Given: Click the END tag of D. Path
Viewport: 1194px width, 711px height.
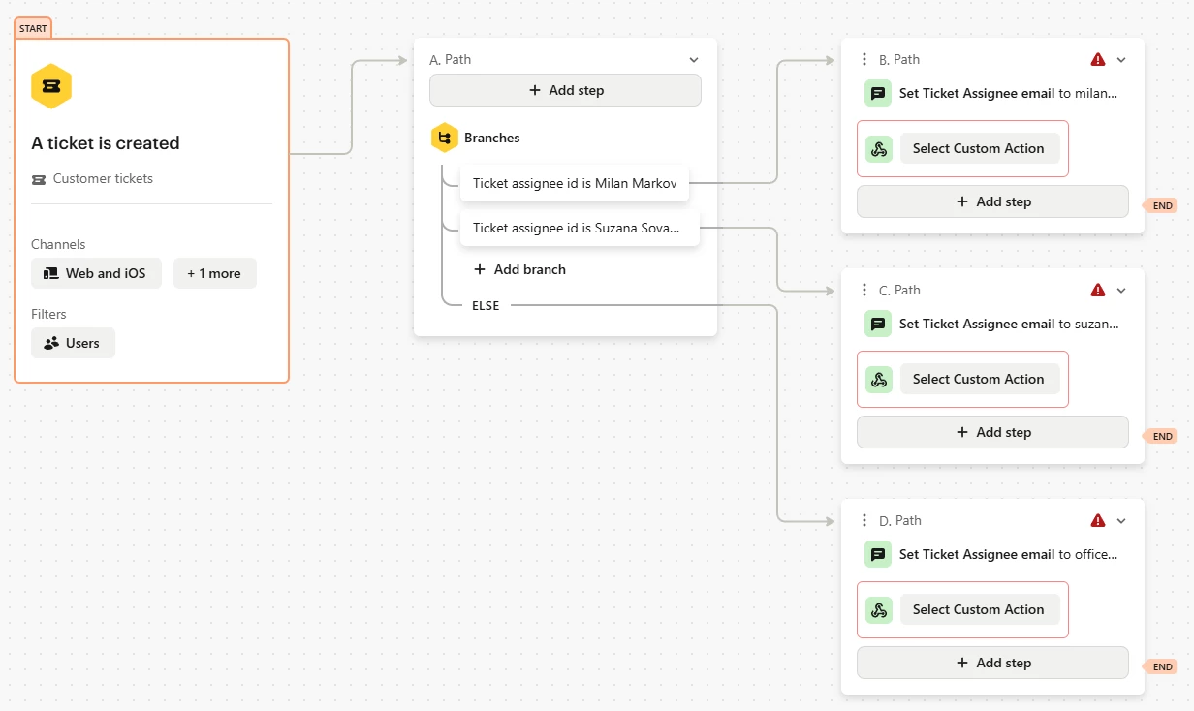Looking at the screenshot, I should 1161,666.
